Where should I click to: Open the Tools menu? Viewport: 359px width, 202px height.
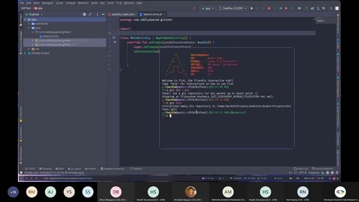pos(111,3)
